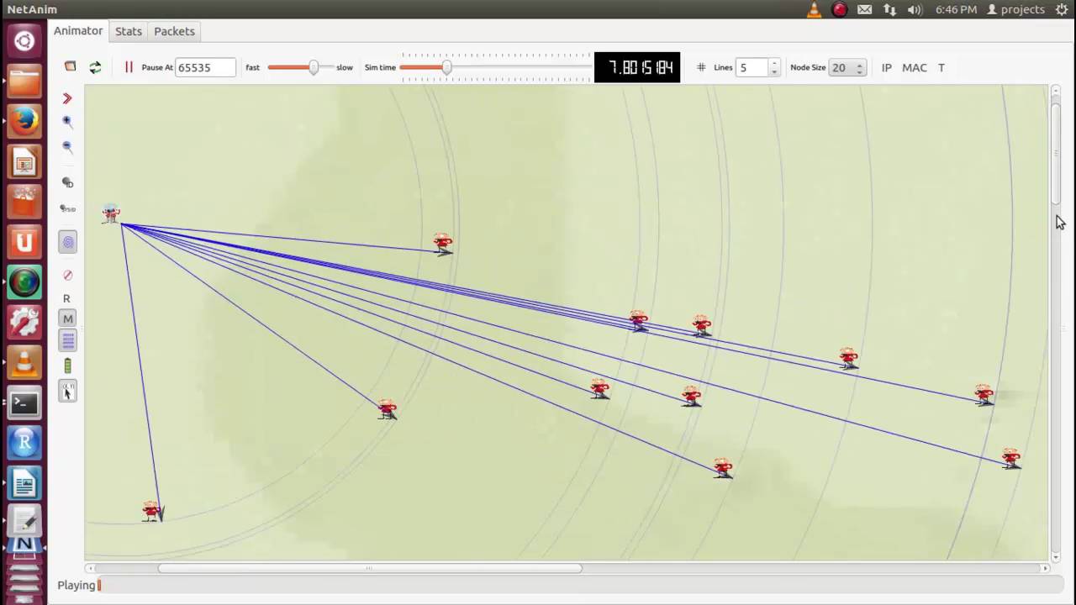Open the network indicator menu
The width and height of the screenshot is (1076, 605).
click(889, 10)
